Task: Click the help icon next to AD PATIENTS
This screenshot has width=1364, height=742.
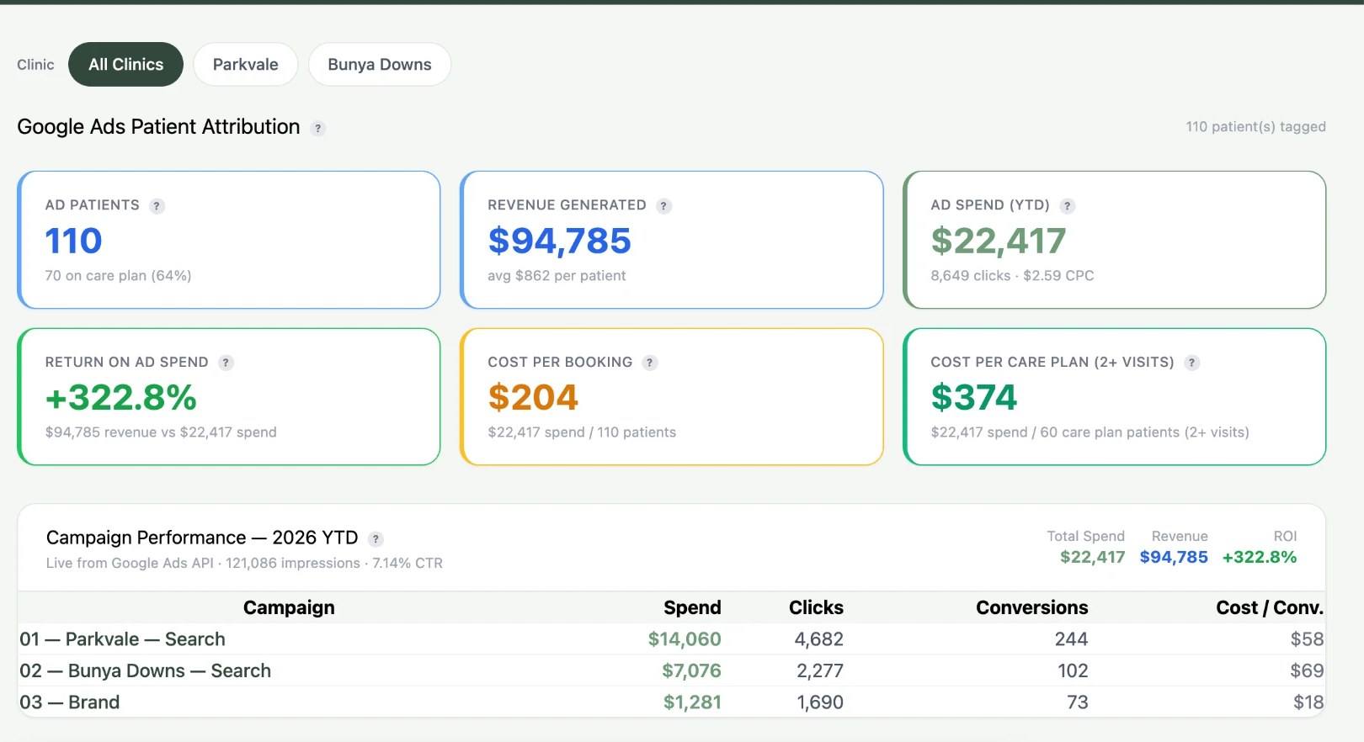Action: point(157,206)
